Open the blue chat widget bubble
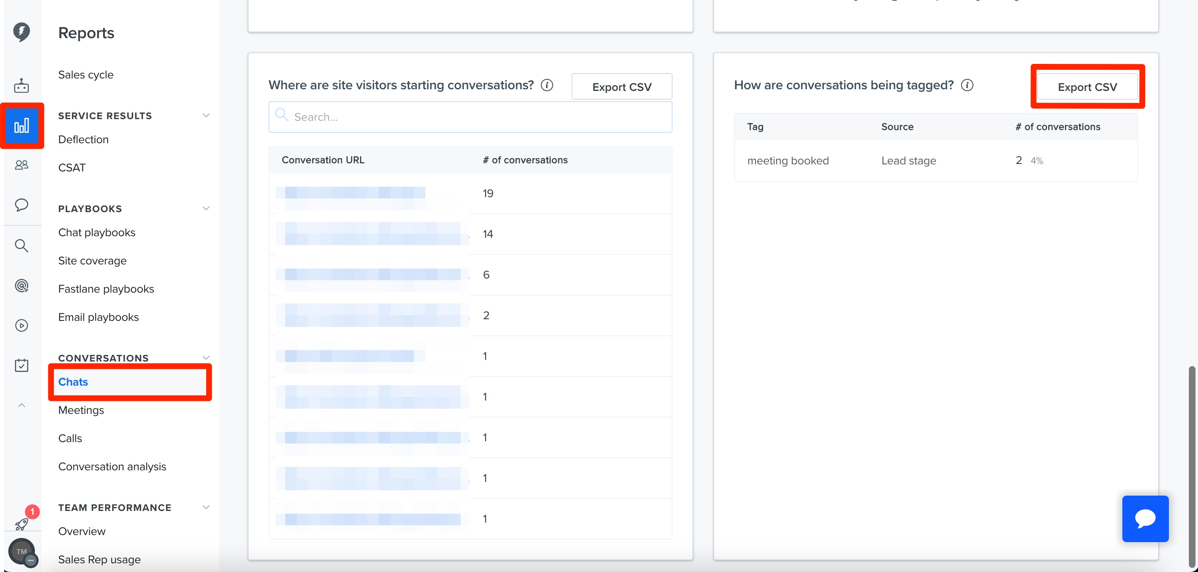1198x572 pixels. coord(1145,518)
